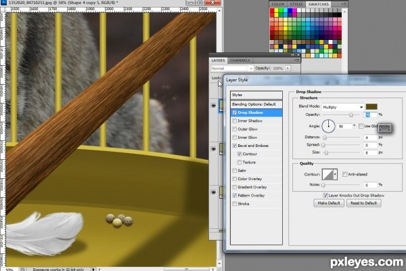This screenshot has height=271, width=406.
Task: Click the Noise slider handle
Action: [323, 185]
